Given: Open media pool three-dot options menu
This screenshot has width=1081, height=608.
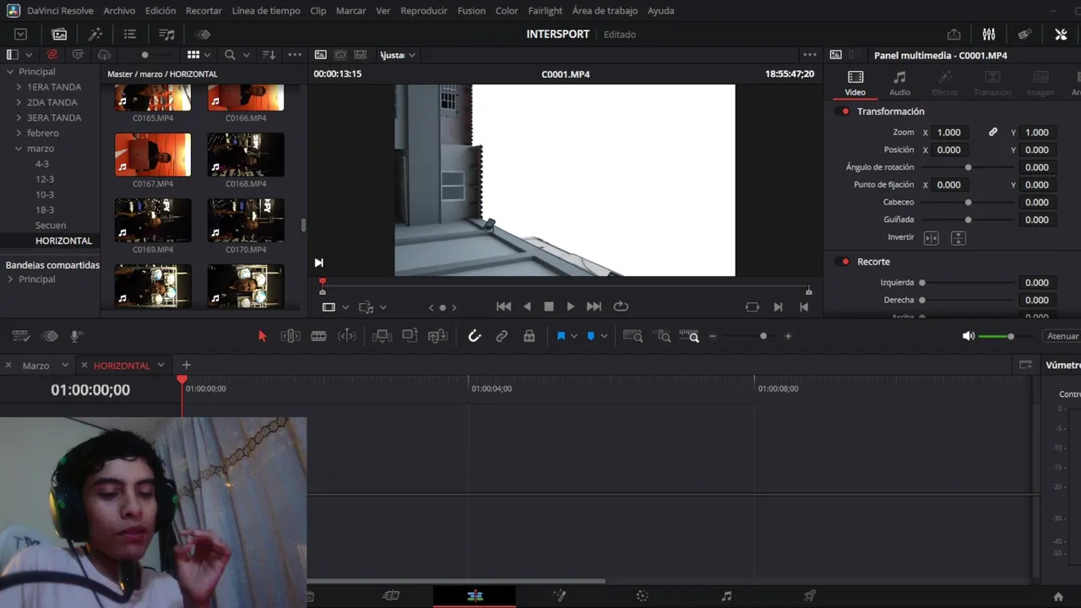Looking at the screenshot, I should 295,55.
